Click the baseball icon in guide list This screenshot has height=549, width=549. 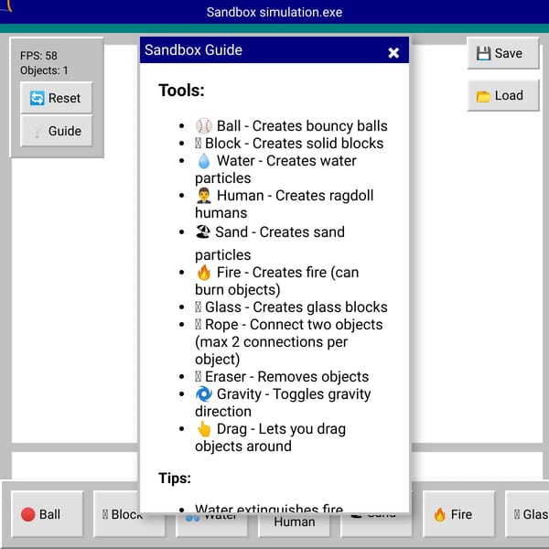click(203, 126)
